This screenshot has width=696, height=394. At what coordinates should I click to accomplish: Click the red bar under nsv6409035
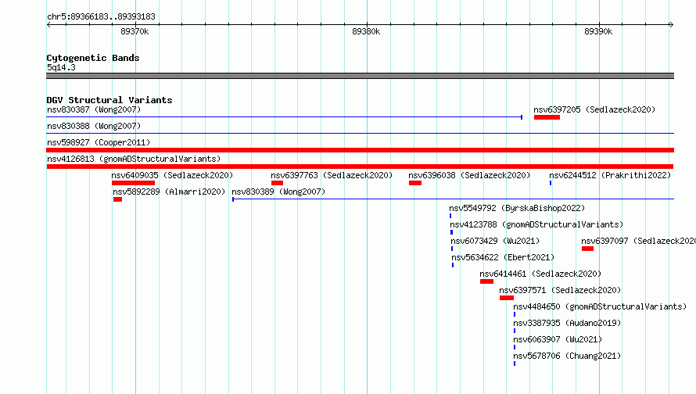tap(133, 183)
